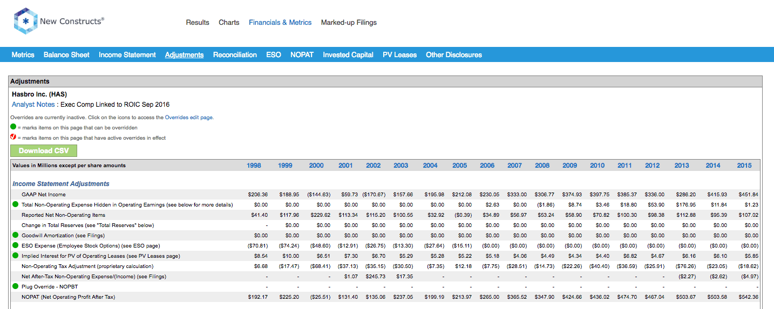Click the 2014 year column header

pyautogui.click(x=712, y=166)
